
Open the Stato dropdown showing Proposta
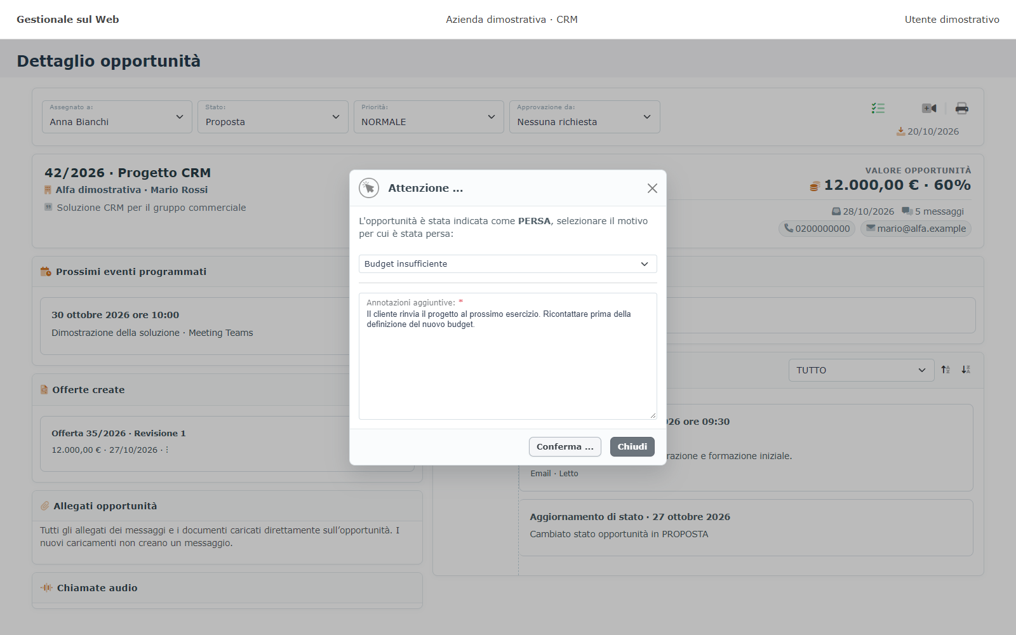273,117
